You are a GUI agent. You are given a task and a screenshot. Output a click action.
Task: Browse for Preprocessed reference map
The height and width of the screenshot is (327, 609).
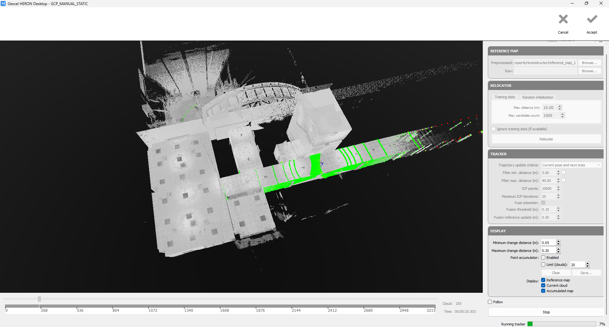589,63
